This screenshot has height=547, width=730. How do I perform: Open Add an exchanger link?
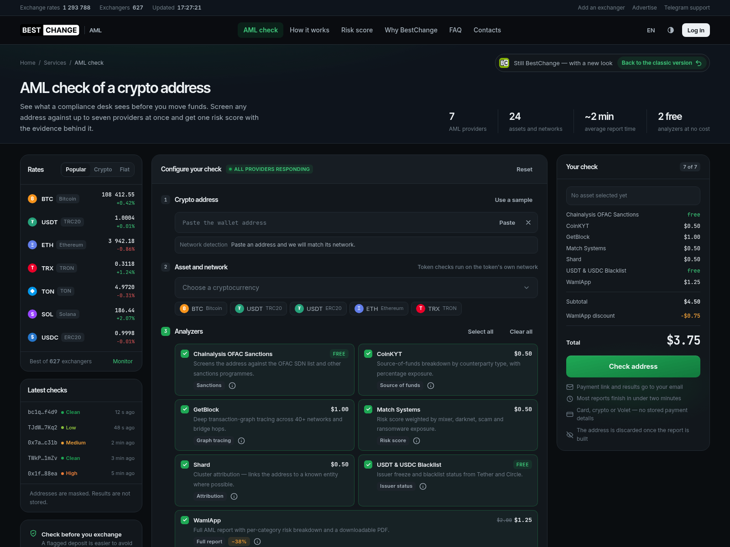(x=601, y=8)
